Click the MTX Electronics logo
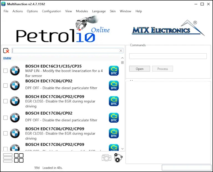The width and height of the screenshot is (213, 172). [x=168, y=28]
